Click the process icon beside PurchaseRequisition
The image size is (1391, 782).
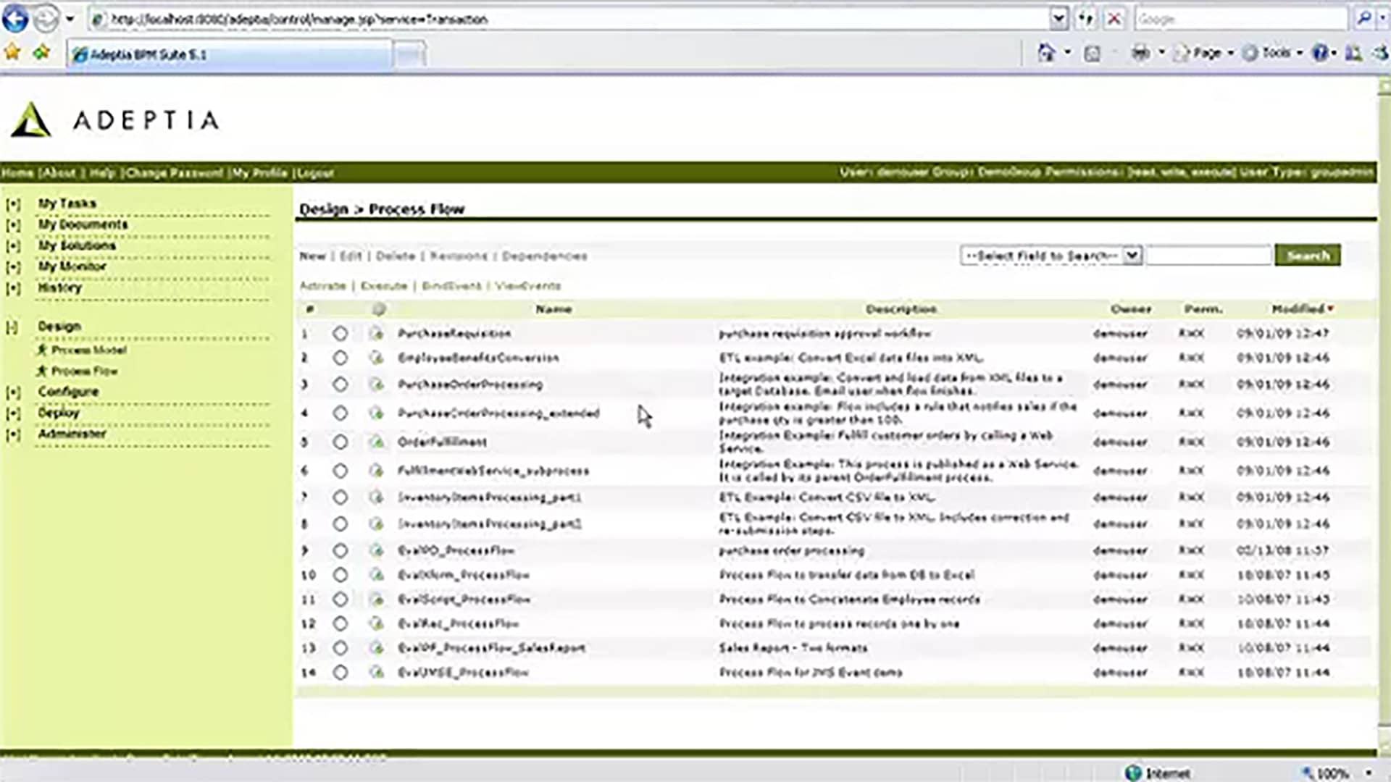pos(376,334)
